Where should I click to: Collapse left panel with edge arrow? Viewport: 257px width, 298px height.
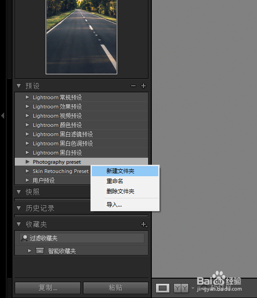(x=3, y=115)
